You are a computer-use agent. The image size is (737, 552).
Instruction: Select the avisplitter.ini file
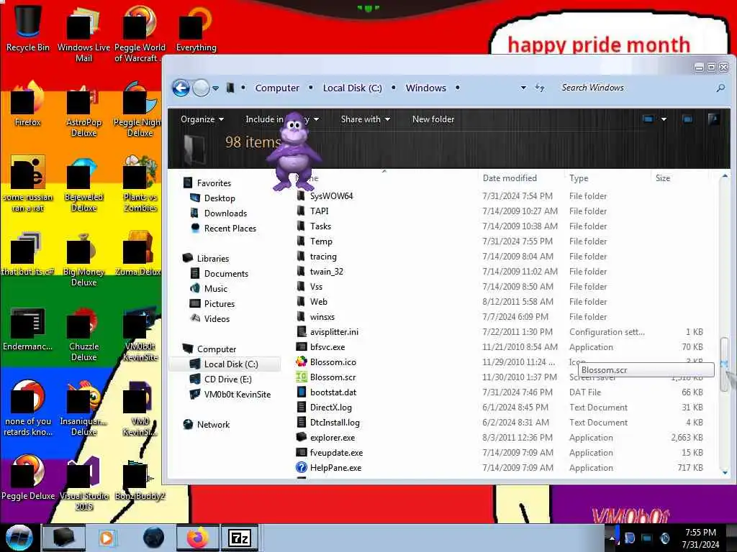pos(334,332)
